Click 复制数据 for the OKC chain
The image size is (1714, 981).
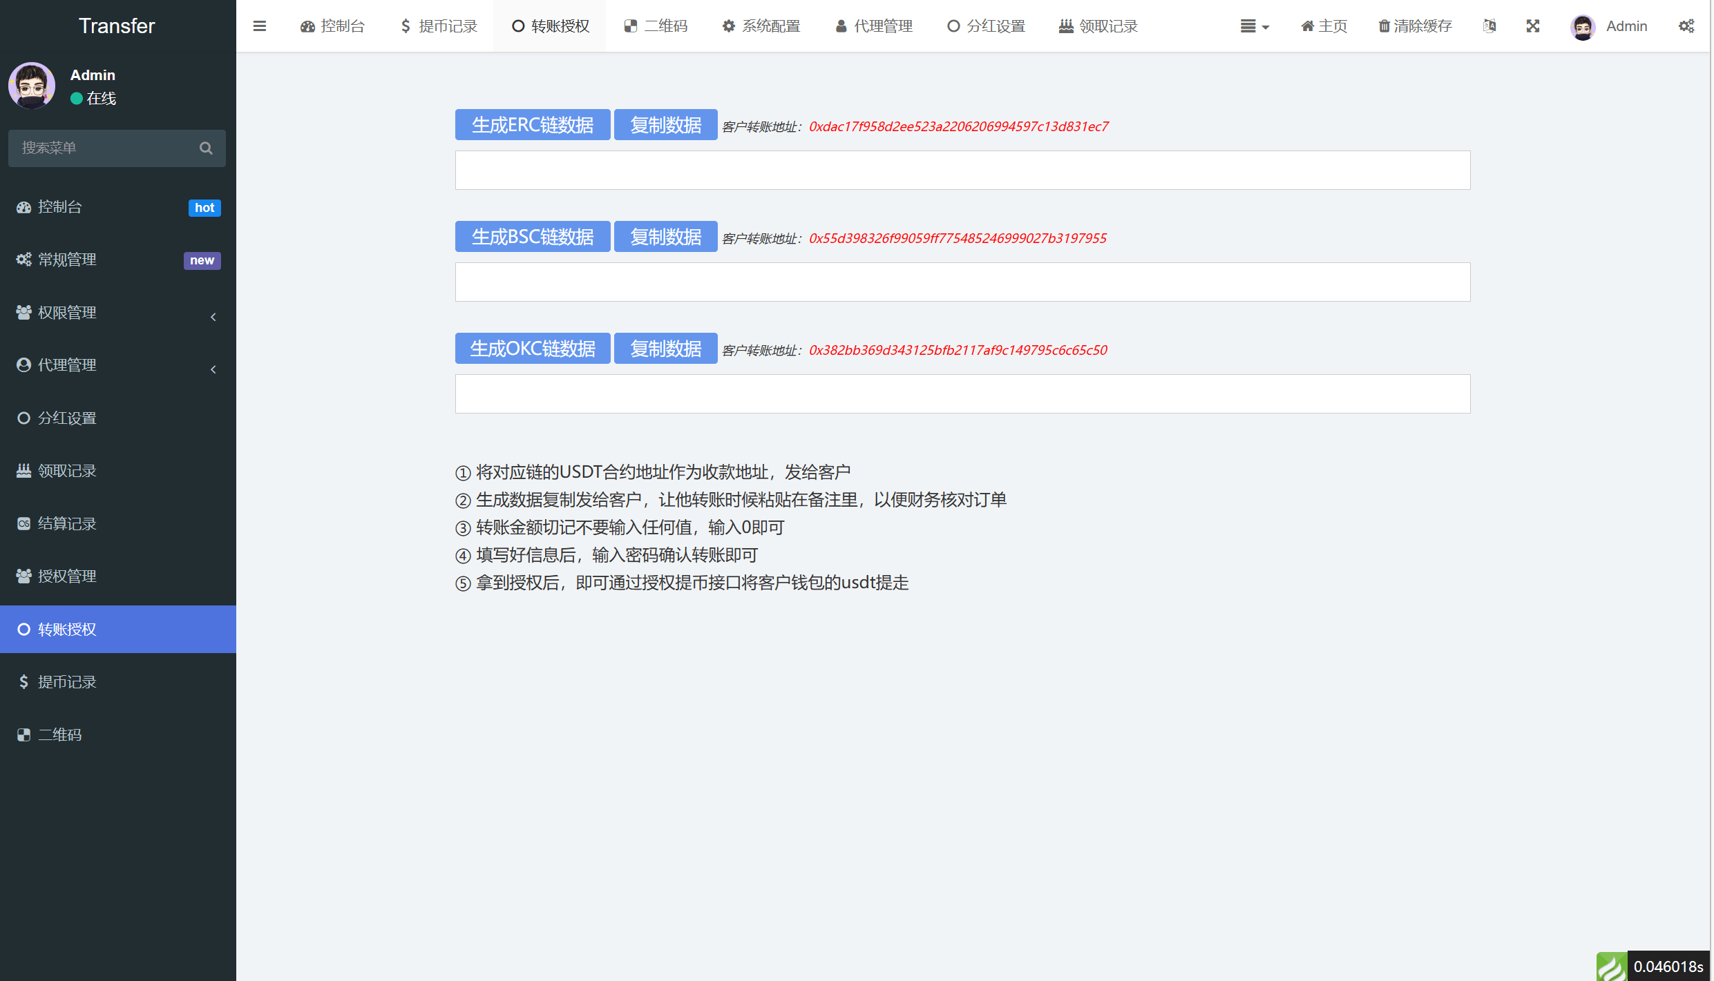(666, 349)
